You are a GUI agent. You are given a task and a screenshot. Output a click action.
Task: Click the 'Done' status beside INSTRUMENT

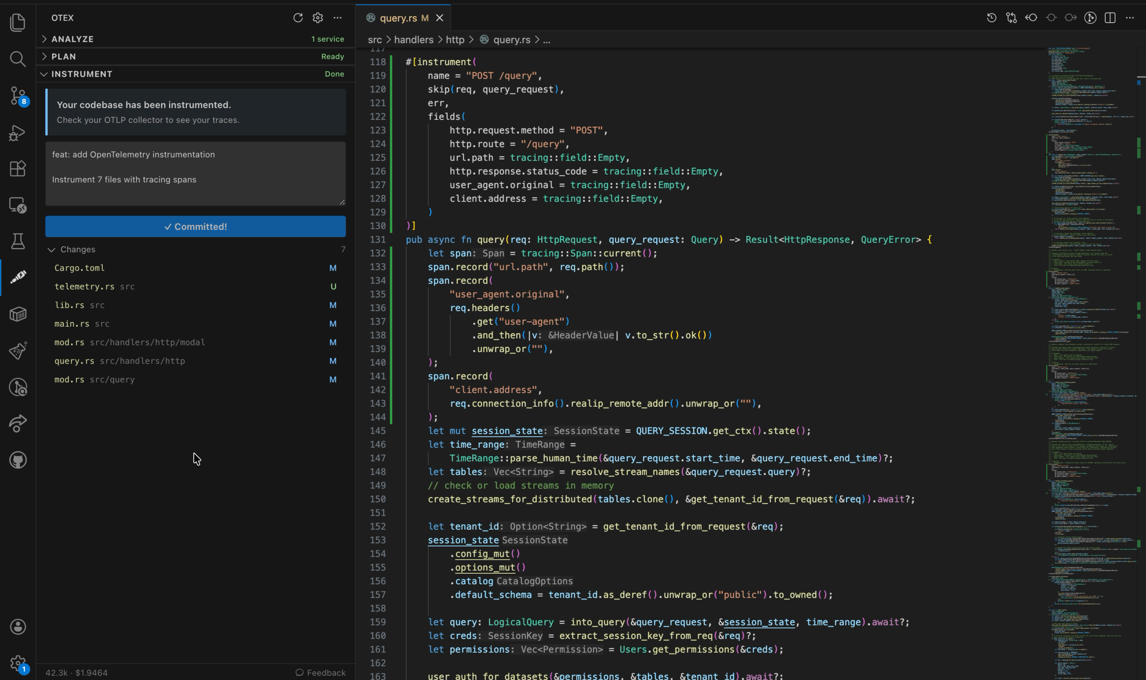334,74
